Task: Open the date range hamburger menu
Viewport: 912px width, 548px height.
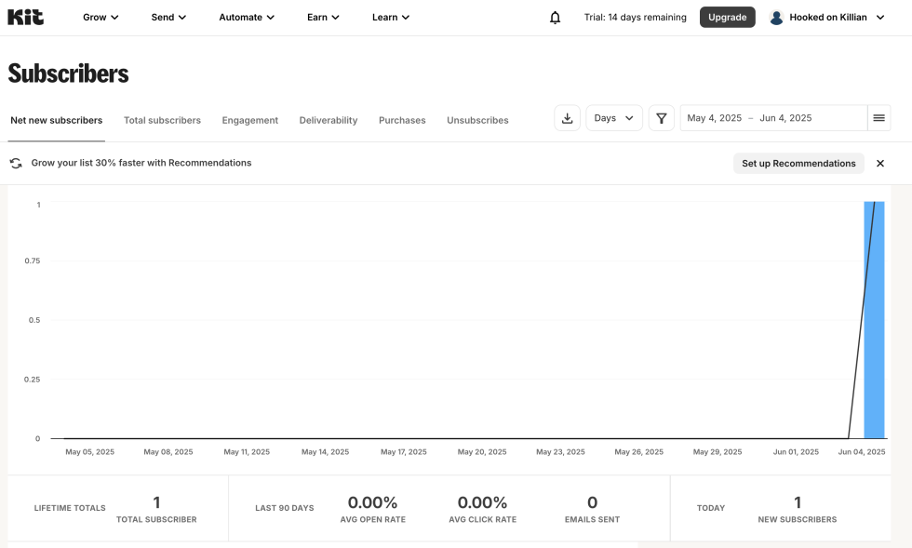Action: pos(878,118)
